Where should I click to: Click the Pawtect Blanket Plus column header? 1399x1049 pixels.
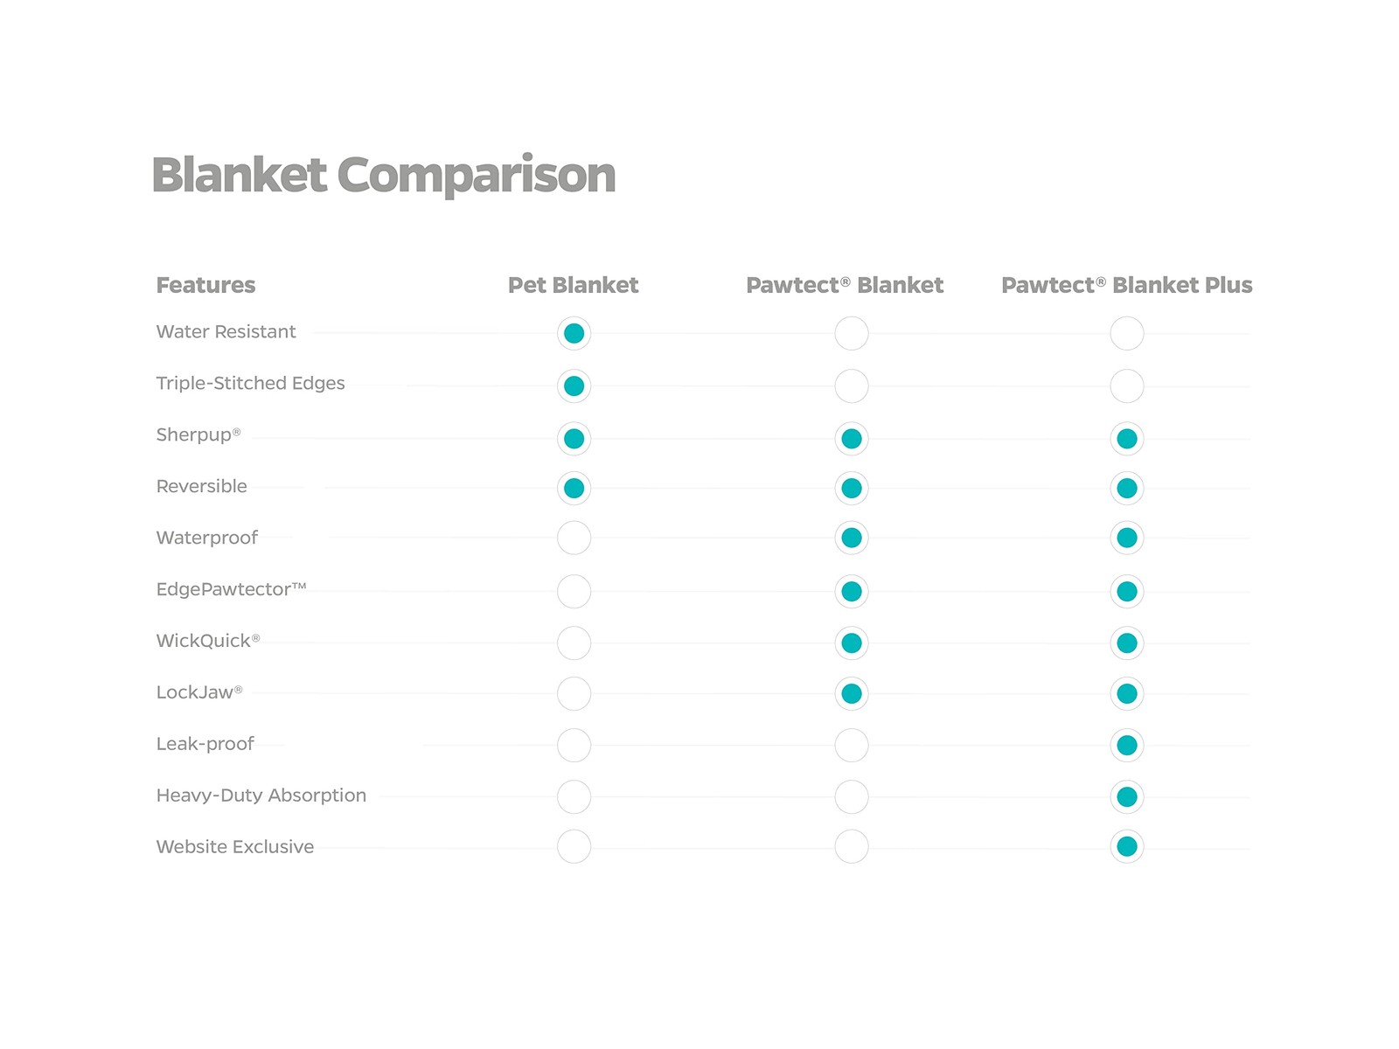point(1126,285)
